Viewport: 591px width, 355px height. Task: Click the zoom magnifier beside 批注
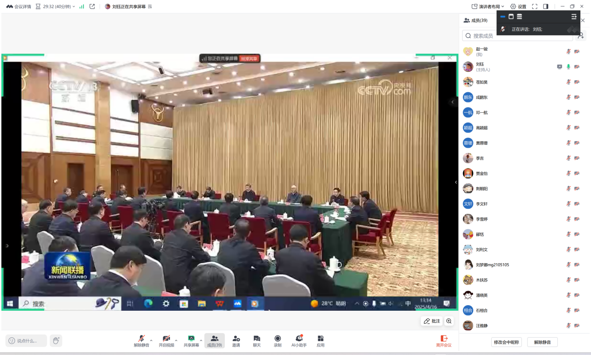[x=449, y=321]
